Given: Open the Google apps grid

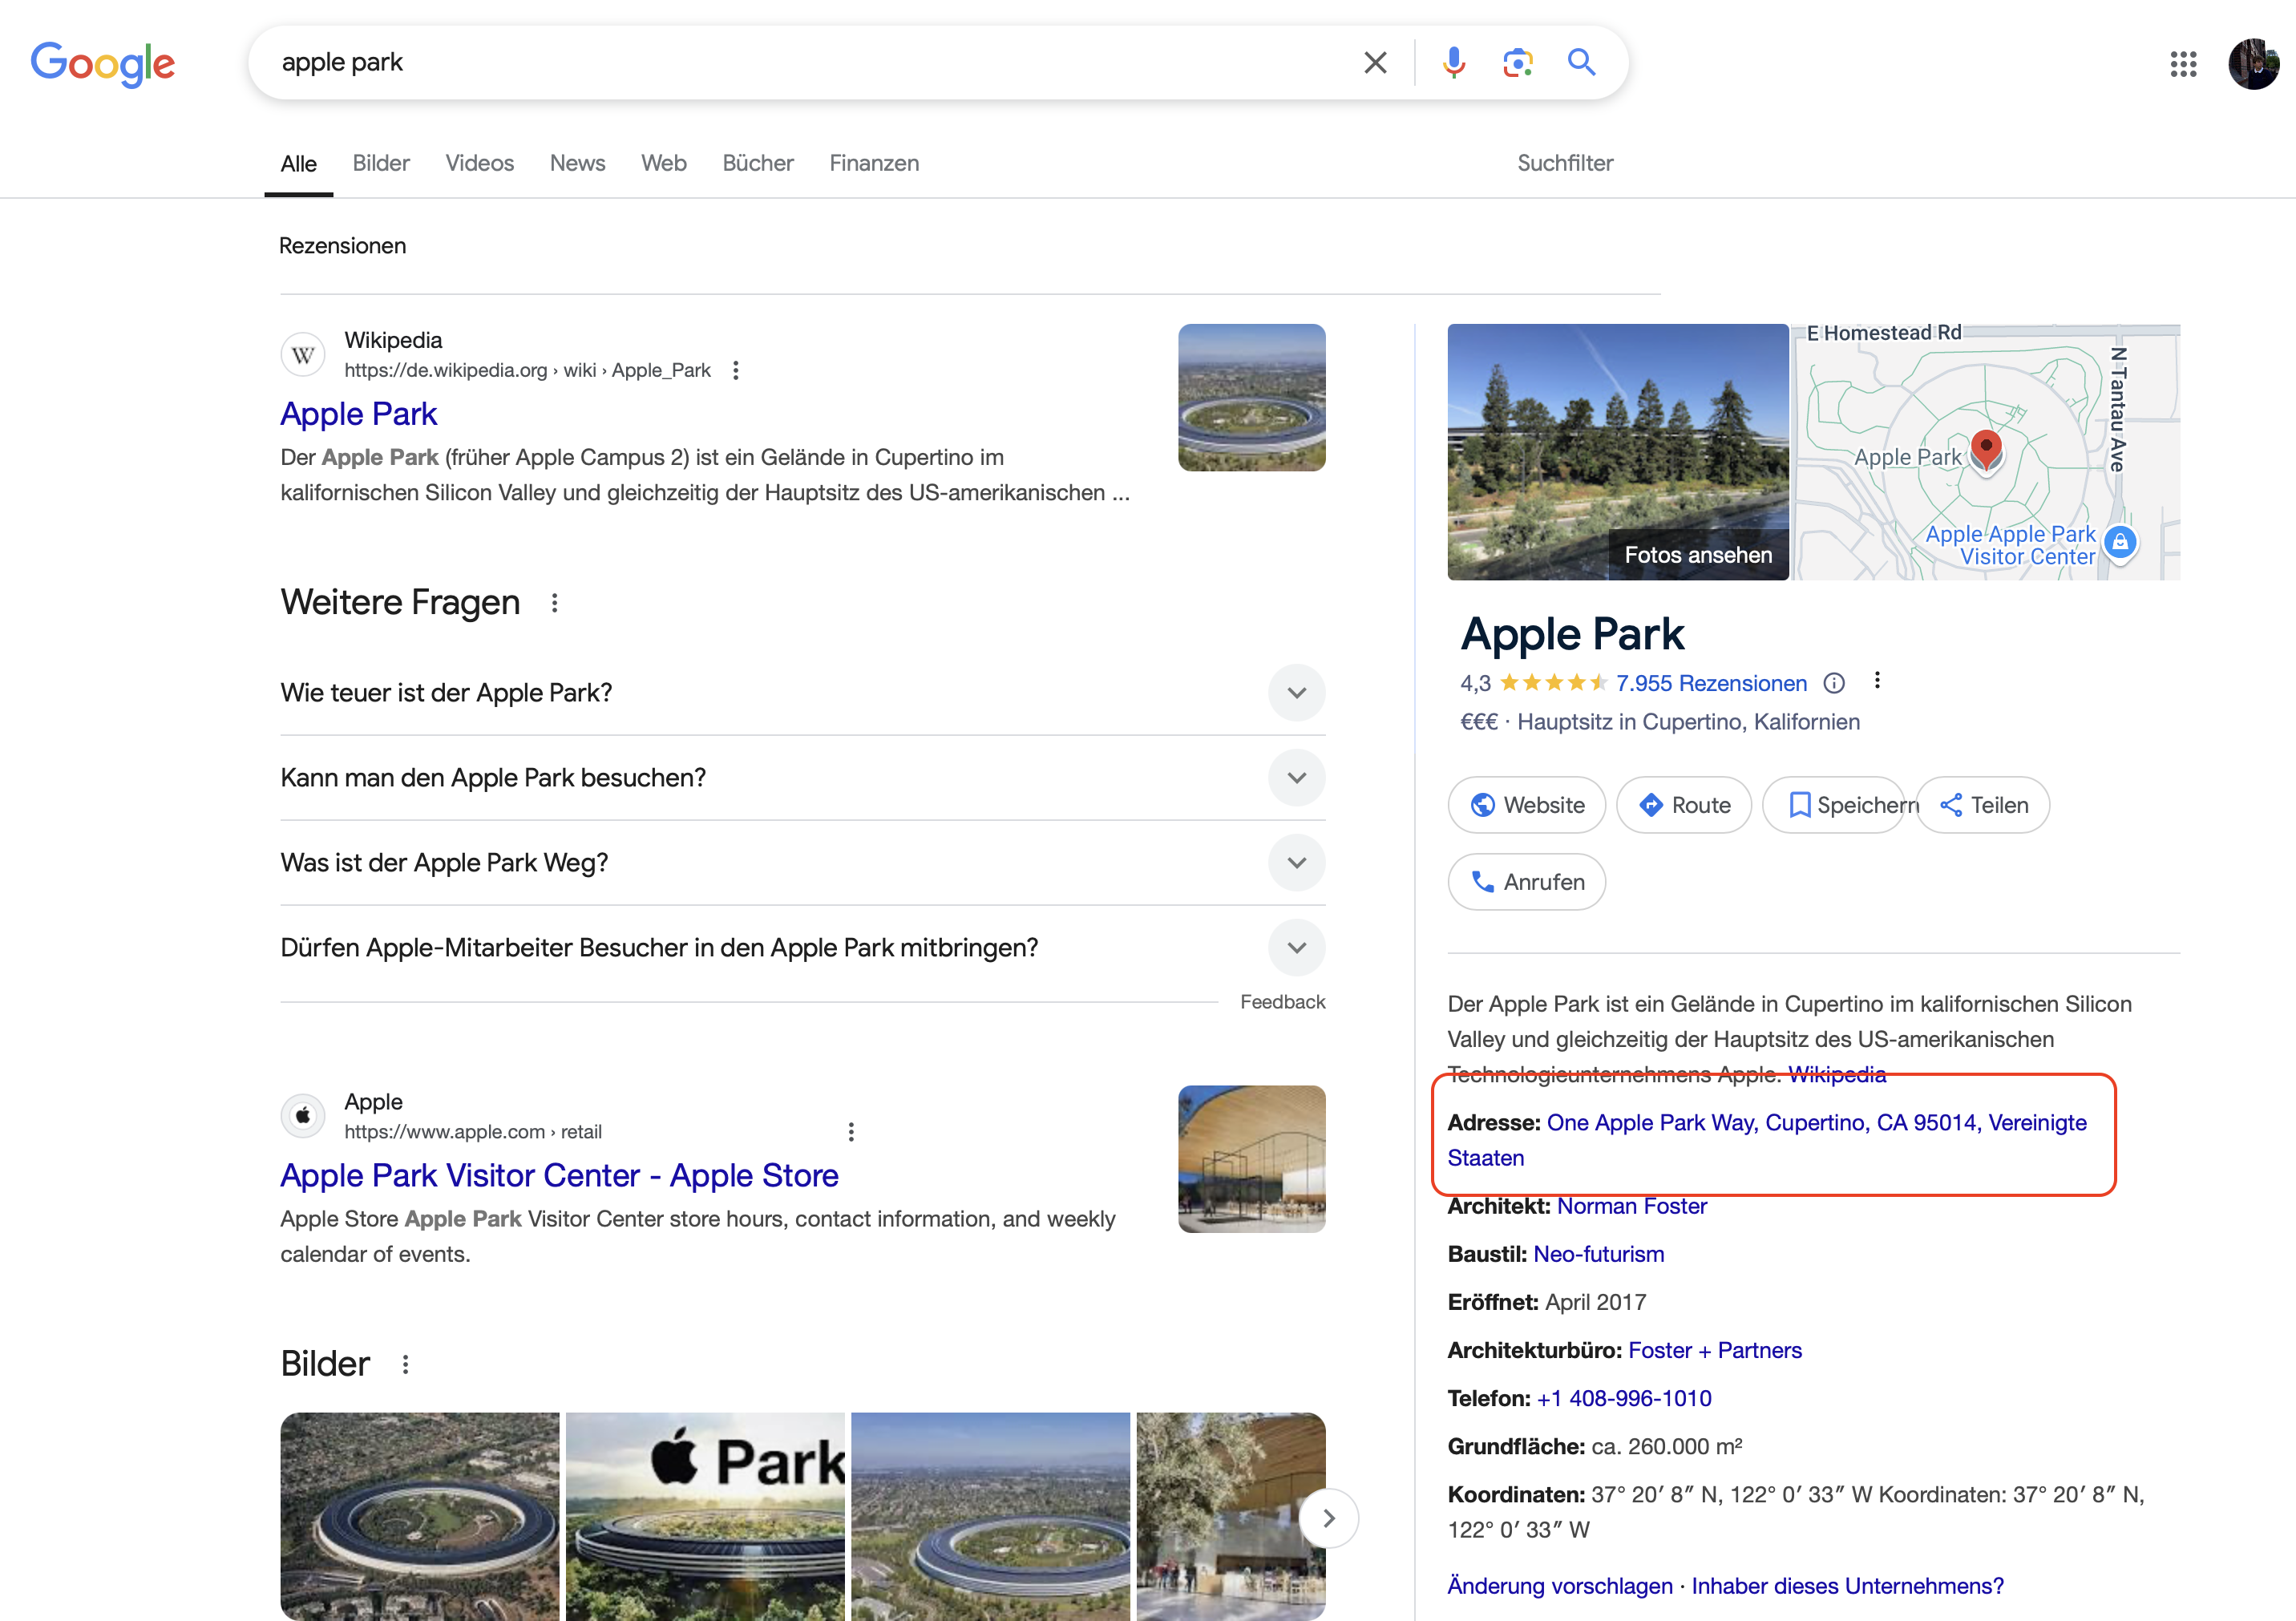Looking at the screenshot, I should point(2183,64).
